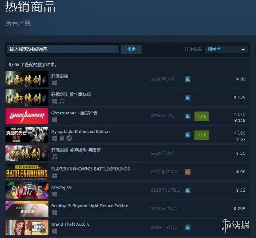Click the SteamOS icon under Dying Light Enhanced Edition
This screenshot has width=256, height=238.
69,138
